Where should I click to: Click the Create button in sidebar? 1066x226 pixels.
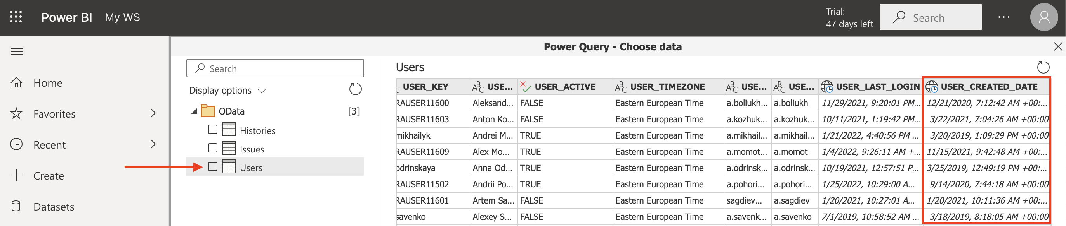[49, 176]
